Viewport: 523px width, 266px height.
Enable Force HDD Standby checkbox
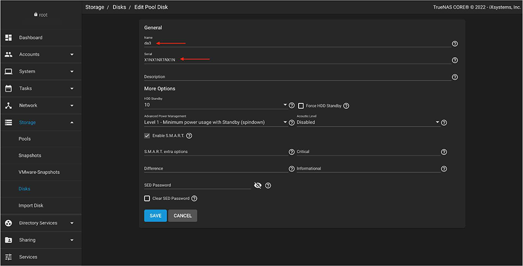point(301,106)
